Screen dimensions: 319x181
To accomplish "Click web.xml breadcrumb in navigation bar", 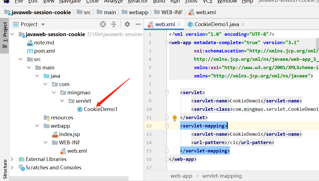I will point(202,12).
